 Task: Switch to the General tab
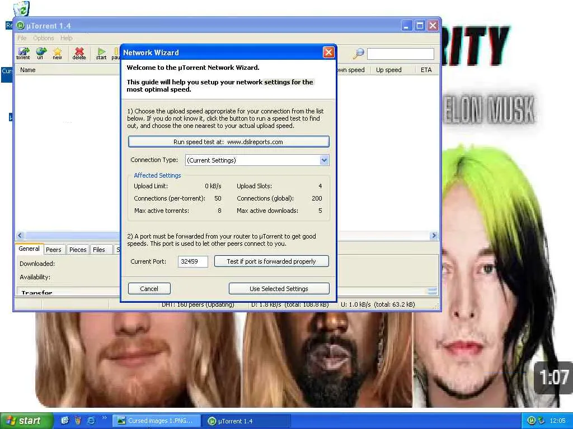29,249
